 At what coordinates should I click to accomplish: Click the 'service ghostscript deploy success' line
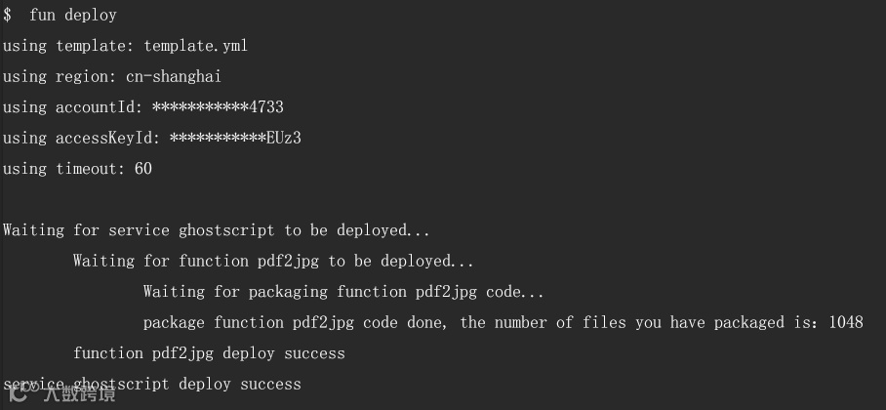(x=152, y=384)
